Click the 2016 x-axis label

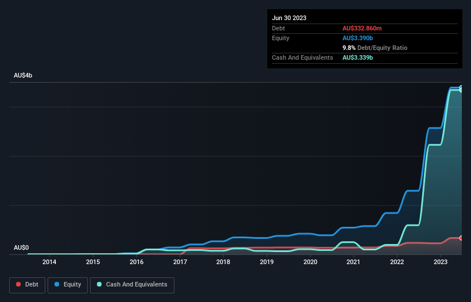137,262
